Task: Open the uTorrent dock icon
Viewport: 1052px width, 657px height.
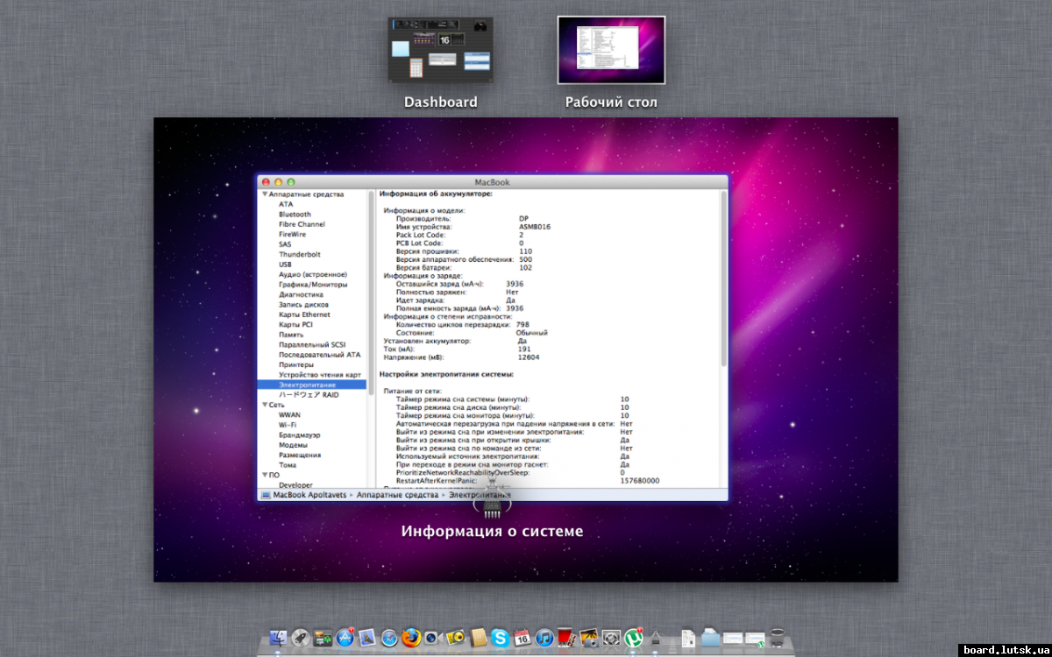Action: 634,639
